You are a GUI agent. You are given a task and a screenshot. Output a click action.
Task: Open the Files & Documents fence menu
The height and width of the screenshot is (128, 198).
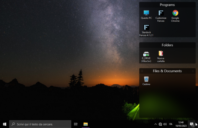point(142,71)
